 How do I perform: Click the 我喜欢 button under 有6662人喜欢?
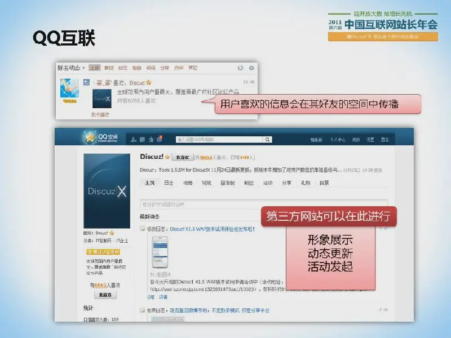pyautogui.click(x=105, y=295)
